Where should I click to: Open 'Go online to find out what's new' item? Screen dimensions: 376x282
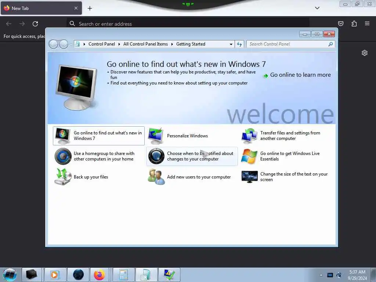pyautogui.click(x=98, y=136)
